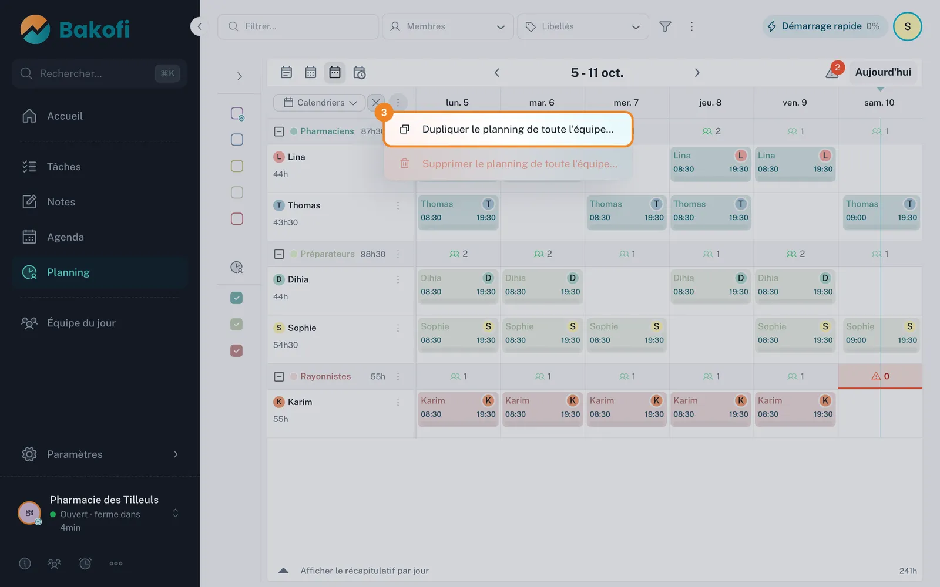940x587 pixels.
Task: Go to the next week arrow
Action: tap(697, 73)
